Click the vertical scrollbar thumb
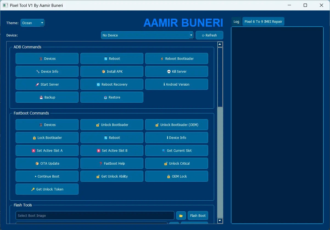Image resolution: width=330 pixels, height=230 pixels. point(220,77)
